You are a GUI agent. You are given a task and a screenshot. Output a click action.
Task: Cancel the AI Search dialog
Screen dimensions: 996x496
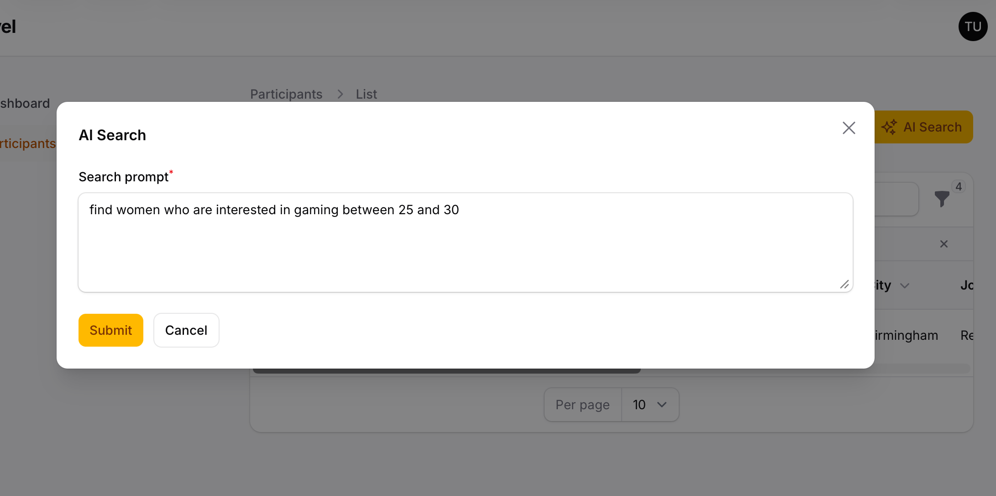(x=186, y=330)
